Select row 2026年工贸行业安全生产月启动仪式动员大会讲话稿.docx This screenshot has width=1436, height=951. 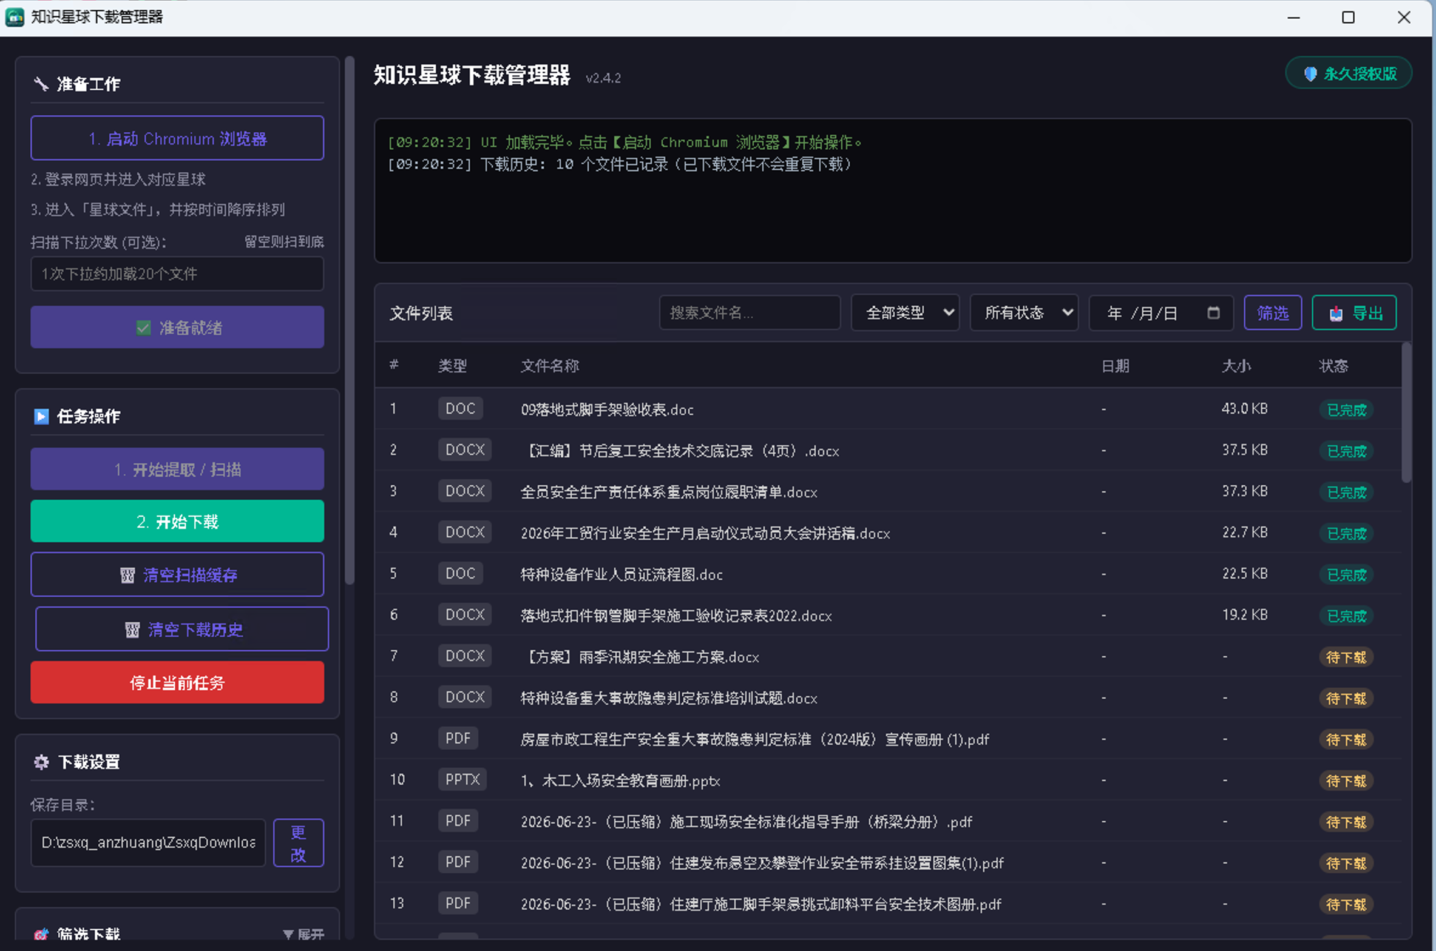(888, 533)
